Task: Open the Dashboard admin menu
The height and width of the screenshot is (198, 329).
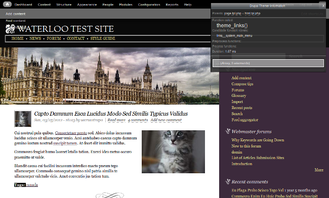Action: [23, 5]
